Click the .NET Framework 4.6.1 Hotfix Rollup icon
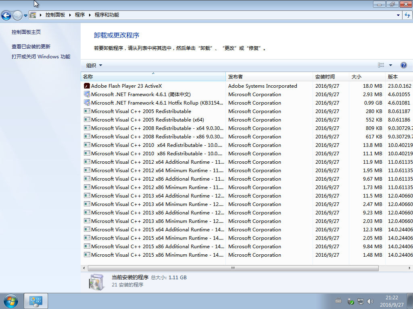The height and width of the screenshot is (309, 413). 87,103
